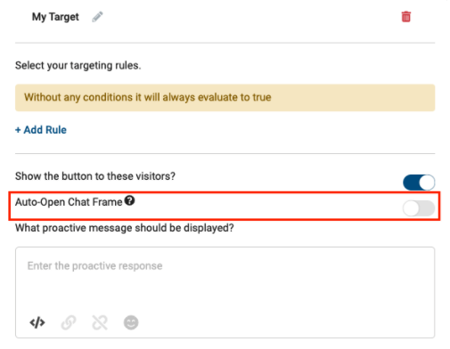Select the My Target title text
450x349 pixels.
(55, 17)
